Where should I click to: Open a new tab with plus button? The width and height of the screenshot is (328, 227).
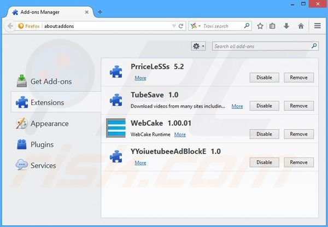(x=100, y=12)
